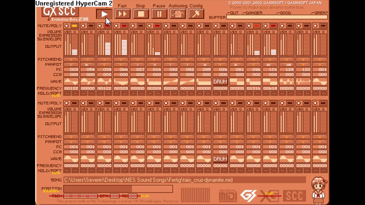This screenshot has height=205, width=365.
Task: Click the GS mode logo
Action: click(x=248, y=195)
